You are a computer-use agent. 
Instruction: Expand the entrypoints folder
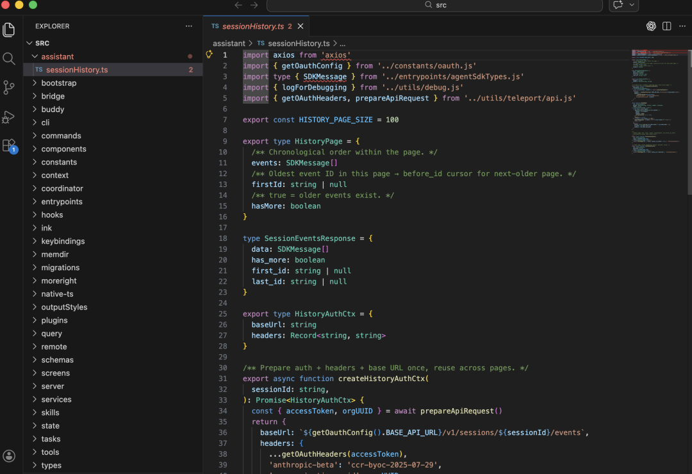coord(114,202)
